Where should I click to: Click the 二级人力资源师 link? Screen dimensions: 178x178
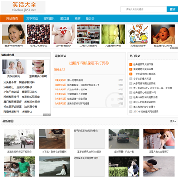pyautogui.click(x=89, y=45)
